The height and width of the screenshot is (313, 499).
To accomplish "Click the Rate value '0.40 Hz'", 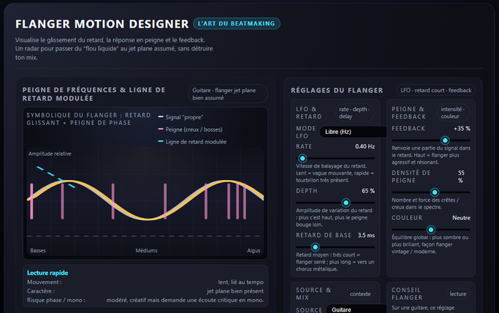I will (365, 146).
